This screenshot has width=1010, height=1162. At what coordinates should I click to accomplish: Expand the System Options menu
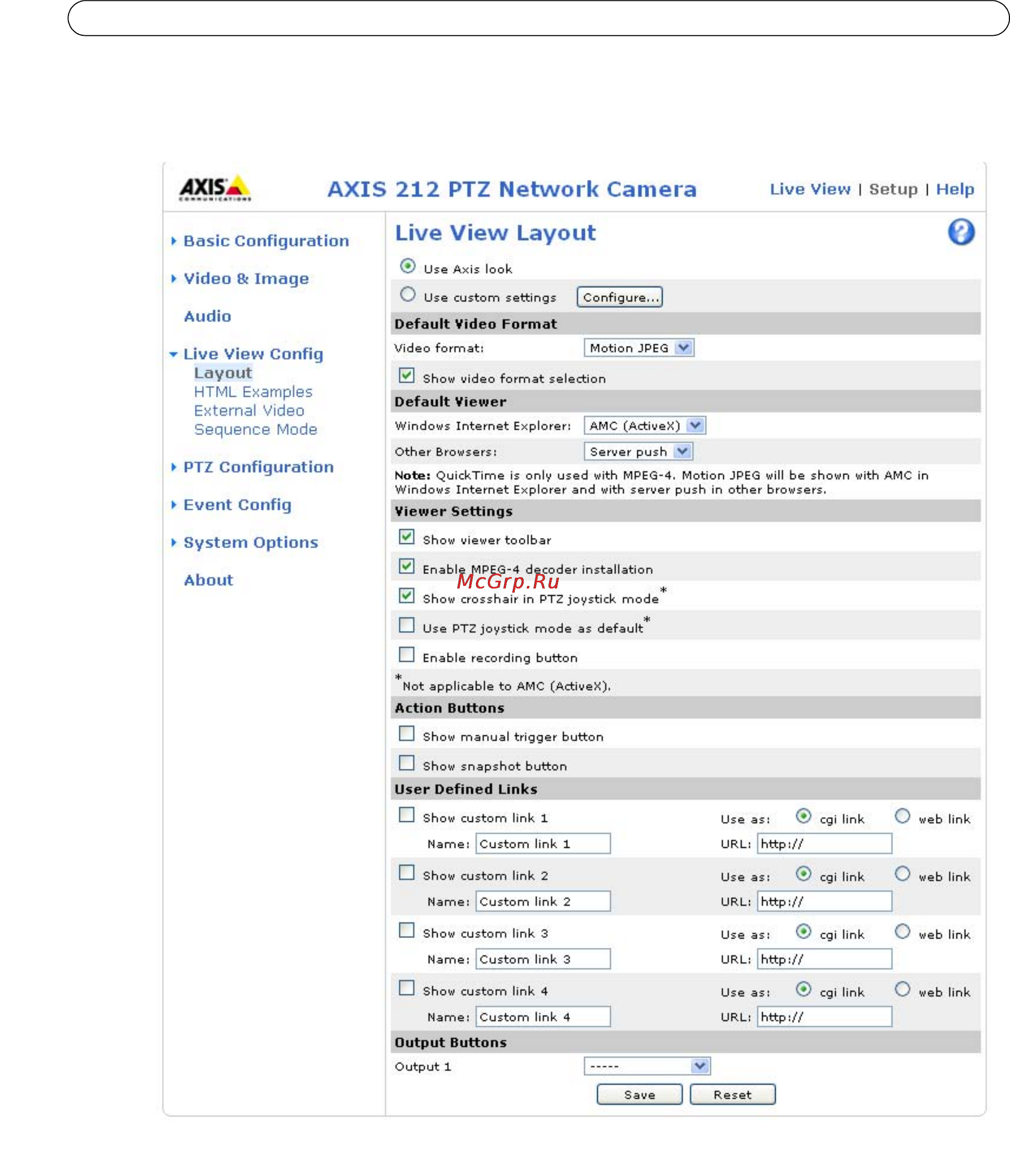pos(251,543)
